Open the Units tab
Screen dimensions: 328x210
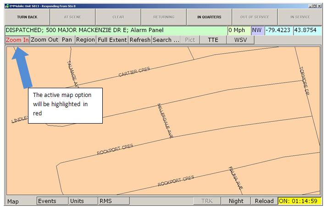click(77, 201)
